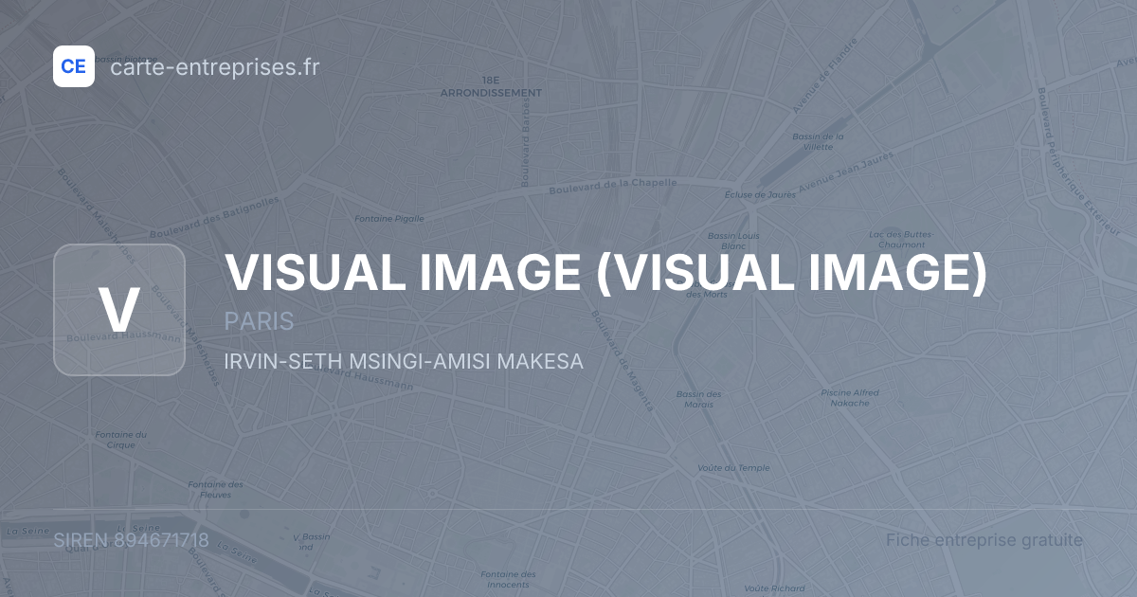The height and width of the screenshot is (597, 1137).
Task: Click the Fontaine Pigalle map label
Action: (389, 218)
